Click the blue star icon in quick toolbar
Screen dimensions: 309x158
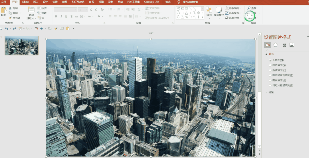[x=42, y=29]
